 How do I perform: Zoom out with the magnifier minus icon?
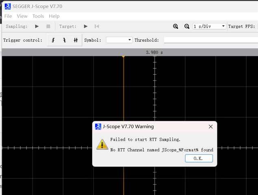coord(187,26)
